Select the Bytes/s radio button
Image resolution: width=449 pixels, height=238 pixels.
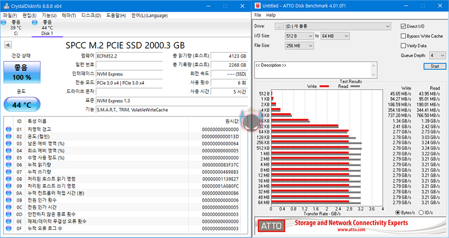click(398, 213)
